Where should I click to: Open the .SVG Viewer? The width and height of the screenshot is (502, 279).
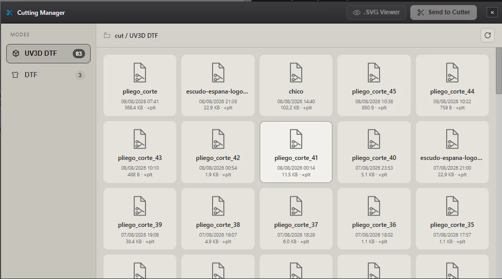point(376,12)
